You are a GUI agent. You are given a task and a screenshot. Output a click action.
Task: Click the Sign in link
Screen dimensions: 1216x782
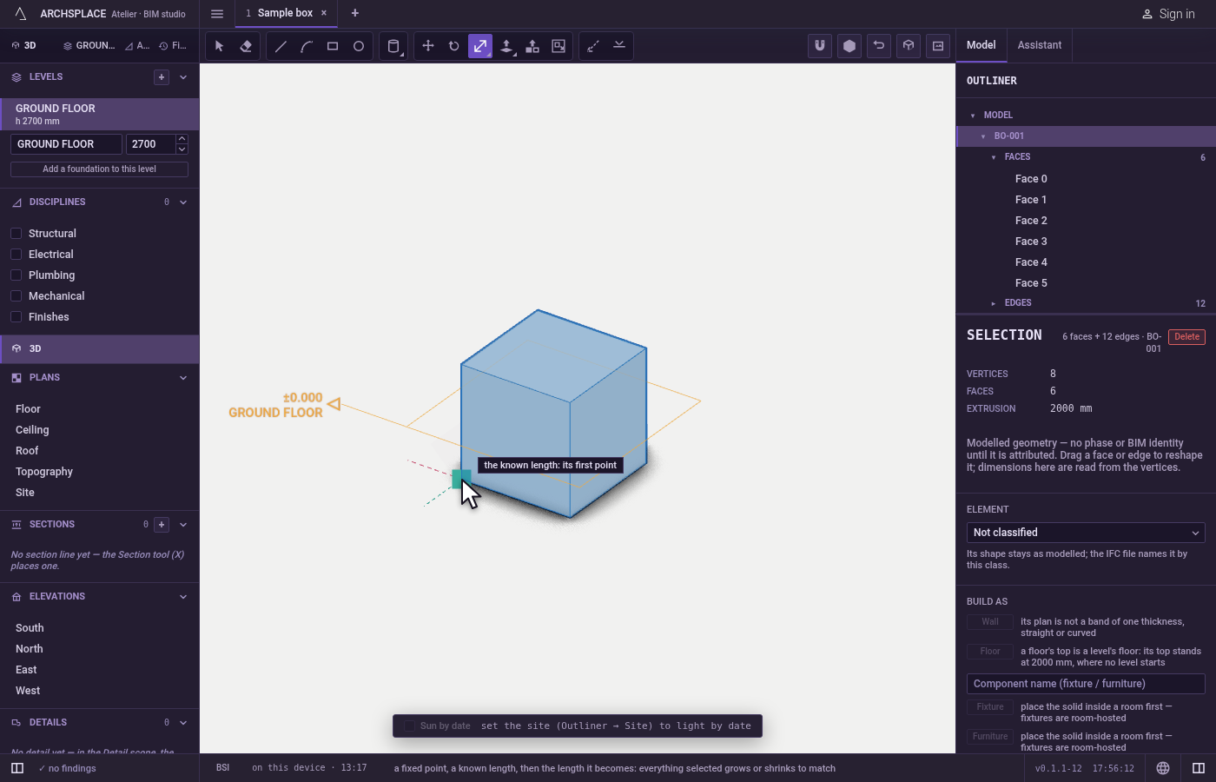coord(1168,14)
